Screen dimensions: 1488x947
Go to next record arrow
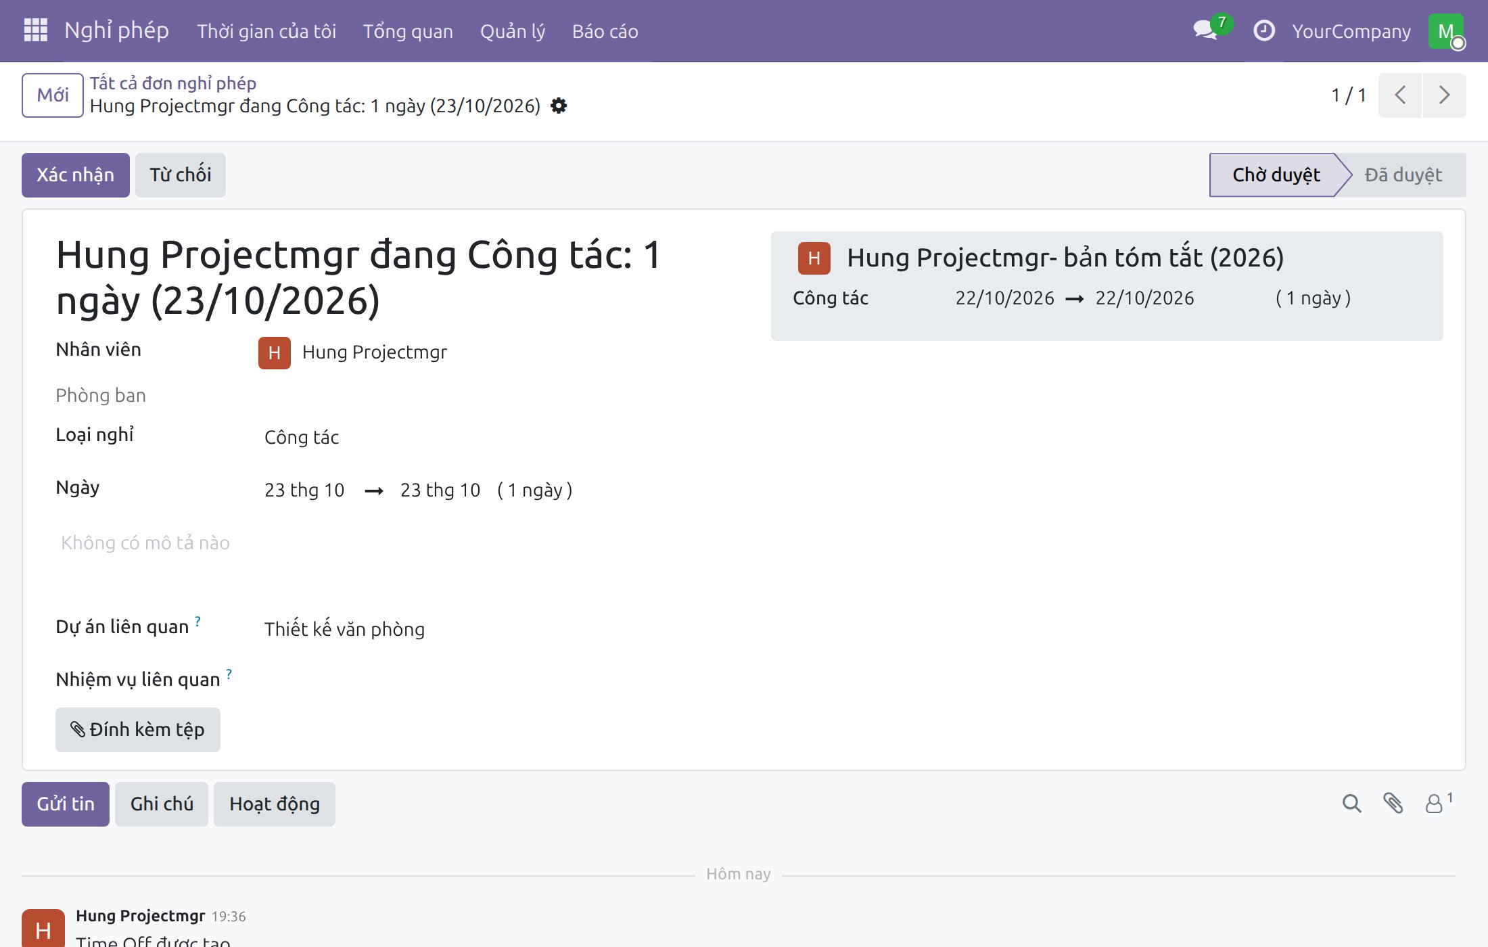pyautogui.click(x=1444, y=95)
